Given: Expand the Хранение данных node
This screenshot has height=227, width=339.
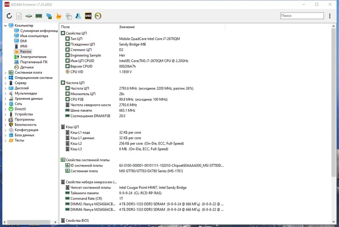Looking at the screenshot, I should (x=5, y=99).
